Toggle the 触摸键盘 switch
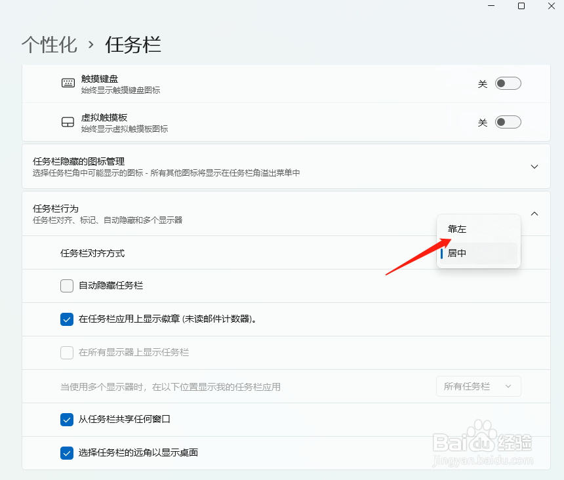Viewport: 564px width, 480px height. (508, 83)
